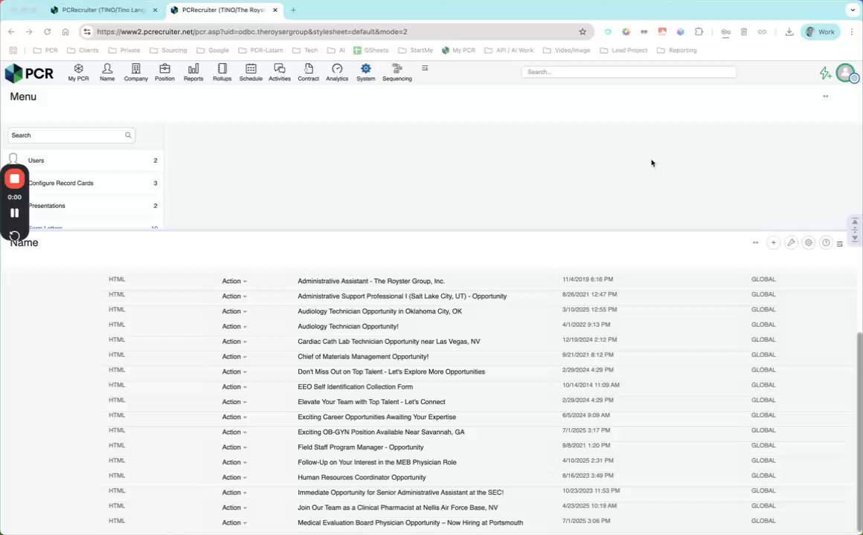
Task: Click the green lightning quick-add icon
Action: click(825, 73)
